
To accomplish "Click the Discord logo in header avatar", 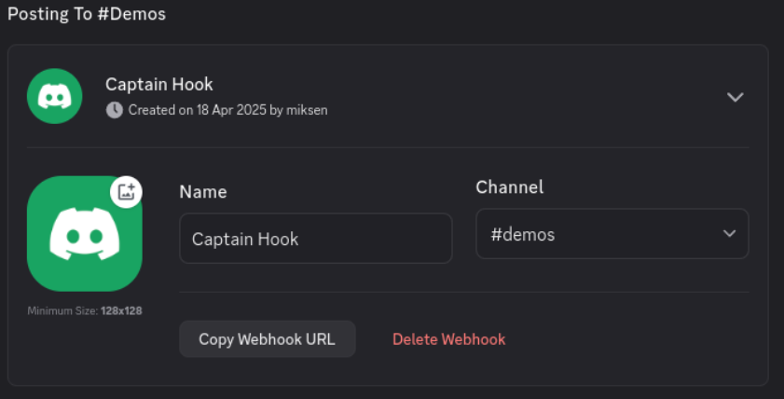I will (54, 97).
